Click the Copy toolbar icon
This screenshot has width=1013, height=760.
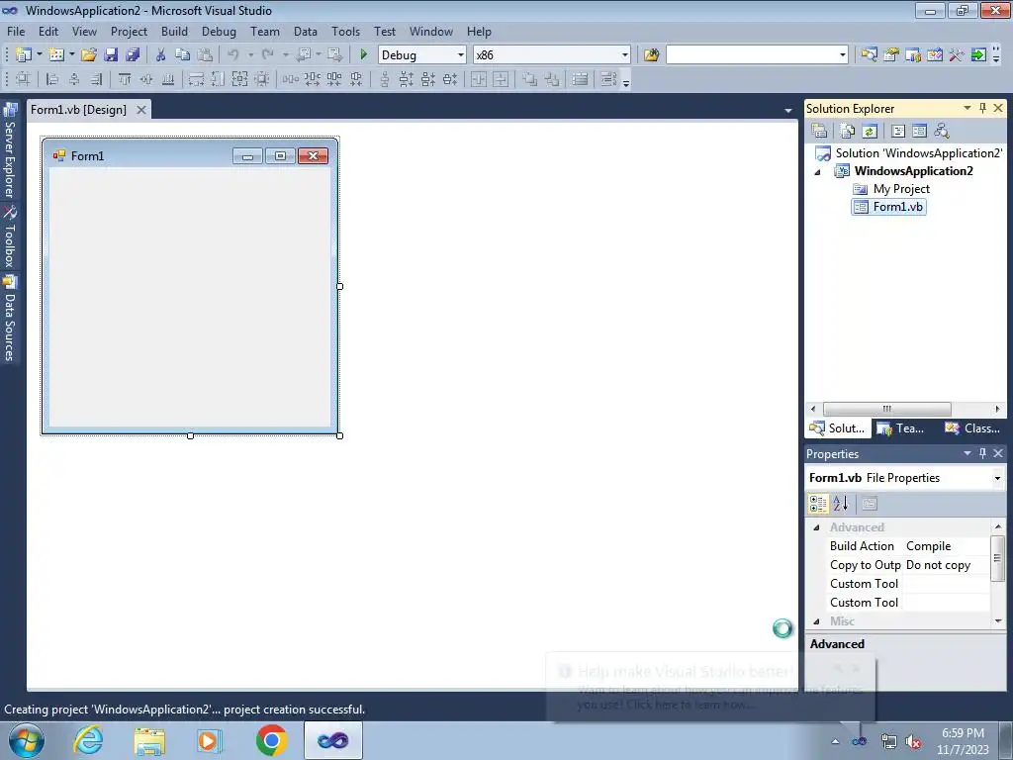pos(183,55)
